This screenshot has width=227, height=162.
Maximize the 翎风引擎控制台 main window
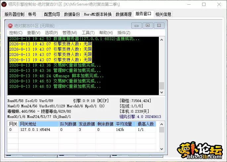[204, 4]
